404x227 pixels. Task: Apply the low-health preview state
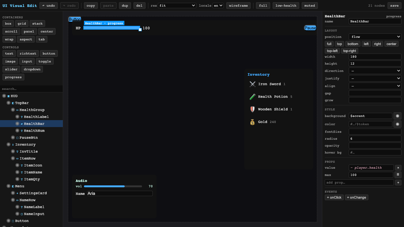[x=286, y=6]
